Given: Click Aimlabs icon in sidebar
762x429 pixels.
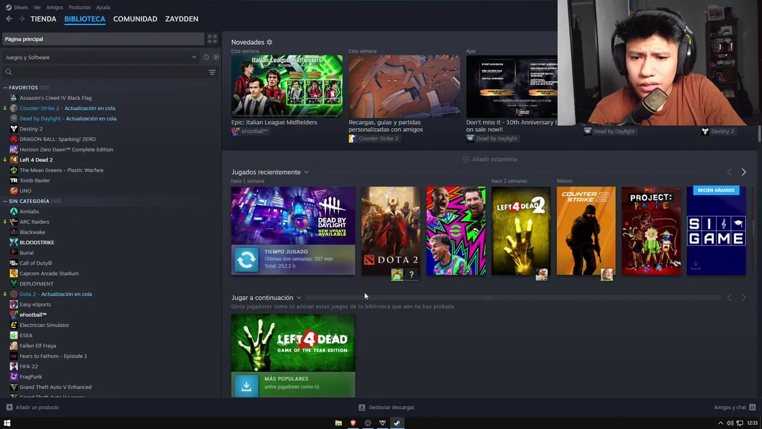Looking at the screenshot, I should pos(14,212).
